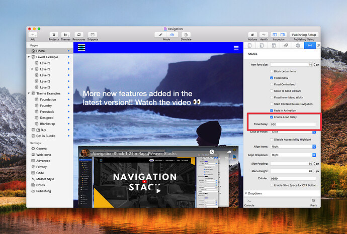
Task: Adjust Item font size stepper
Action: click(x=314, y=64)
